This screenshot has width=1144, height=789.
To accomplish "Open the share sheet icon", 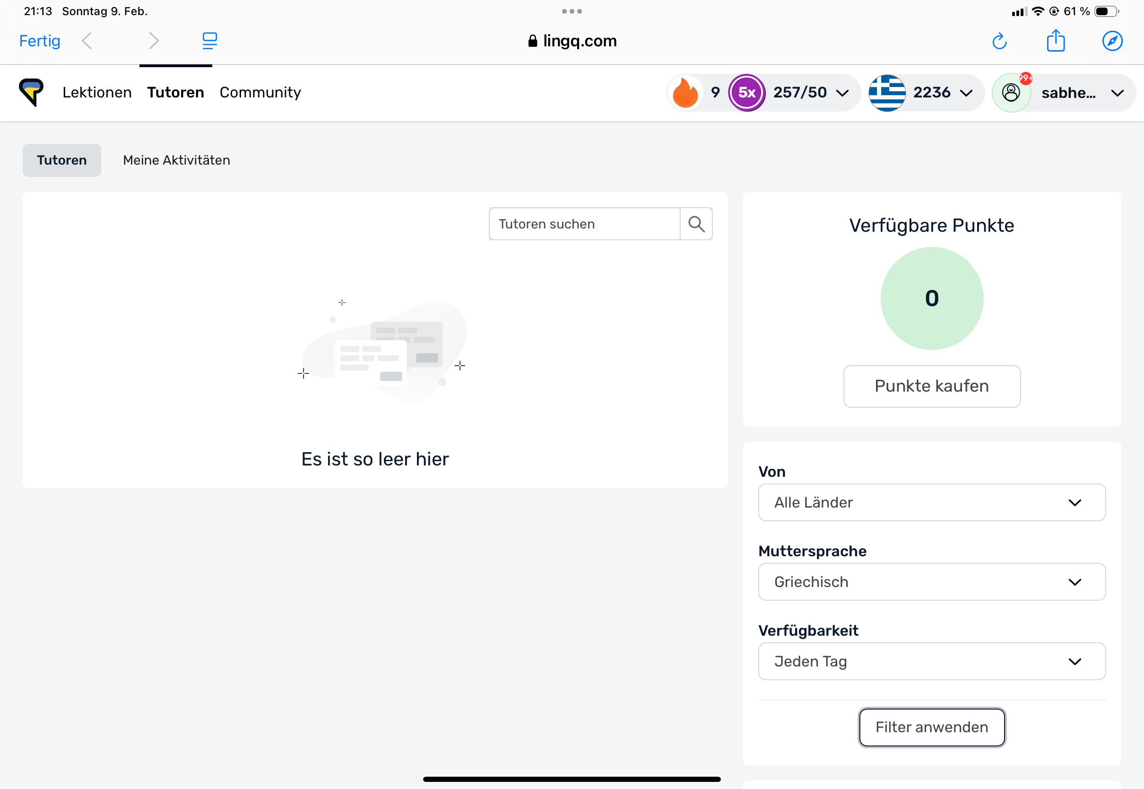I will [1056, 41].
